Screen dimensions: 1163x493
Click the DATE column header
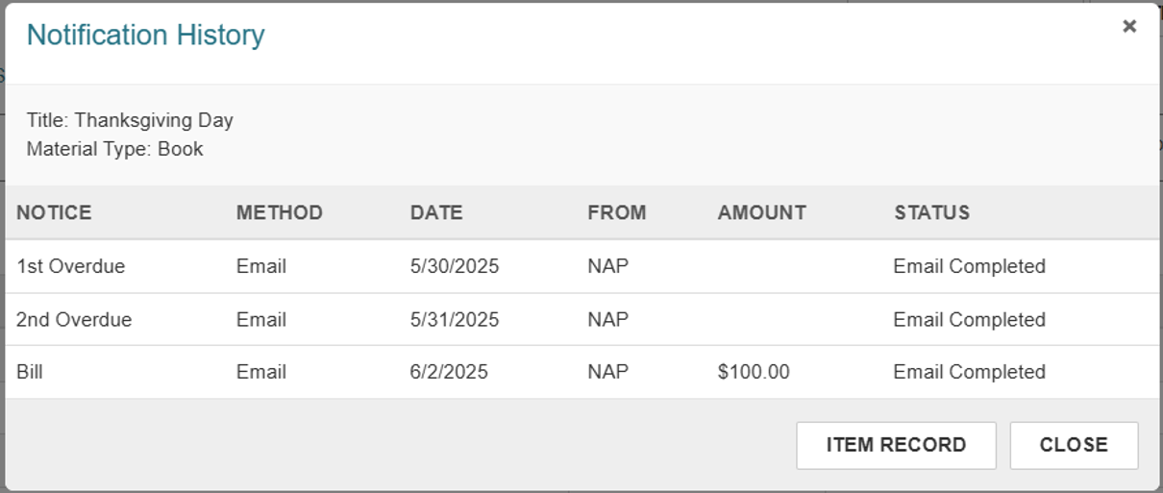436,212
